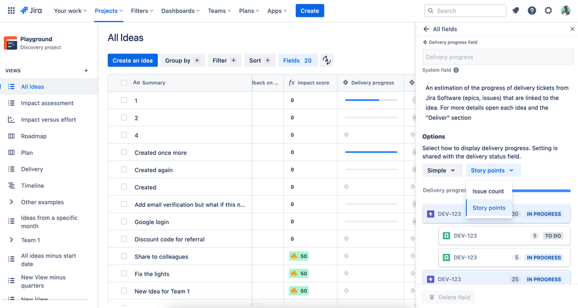Click the System field info icon
The image size is (578, 308).
456,70
